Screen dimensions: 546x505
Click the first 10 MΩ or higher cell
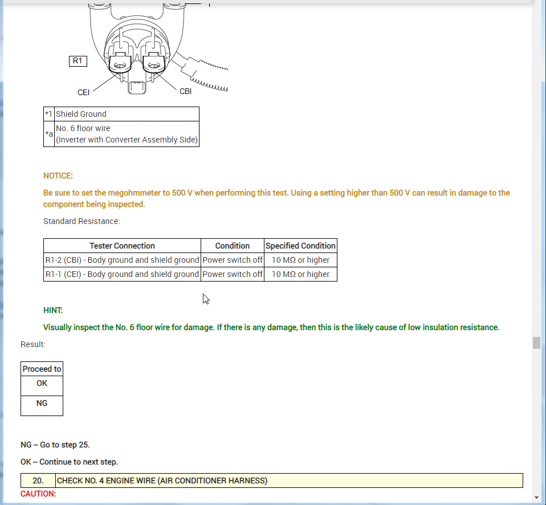[x=300, y=260]
